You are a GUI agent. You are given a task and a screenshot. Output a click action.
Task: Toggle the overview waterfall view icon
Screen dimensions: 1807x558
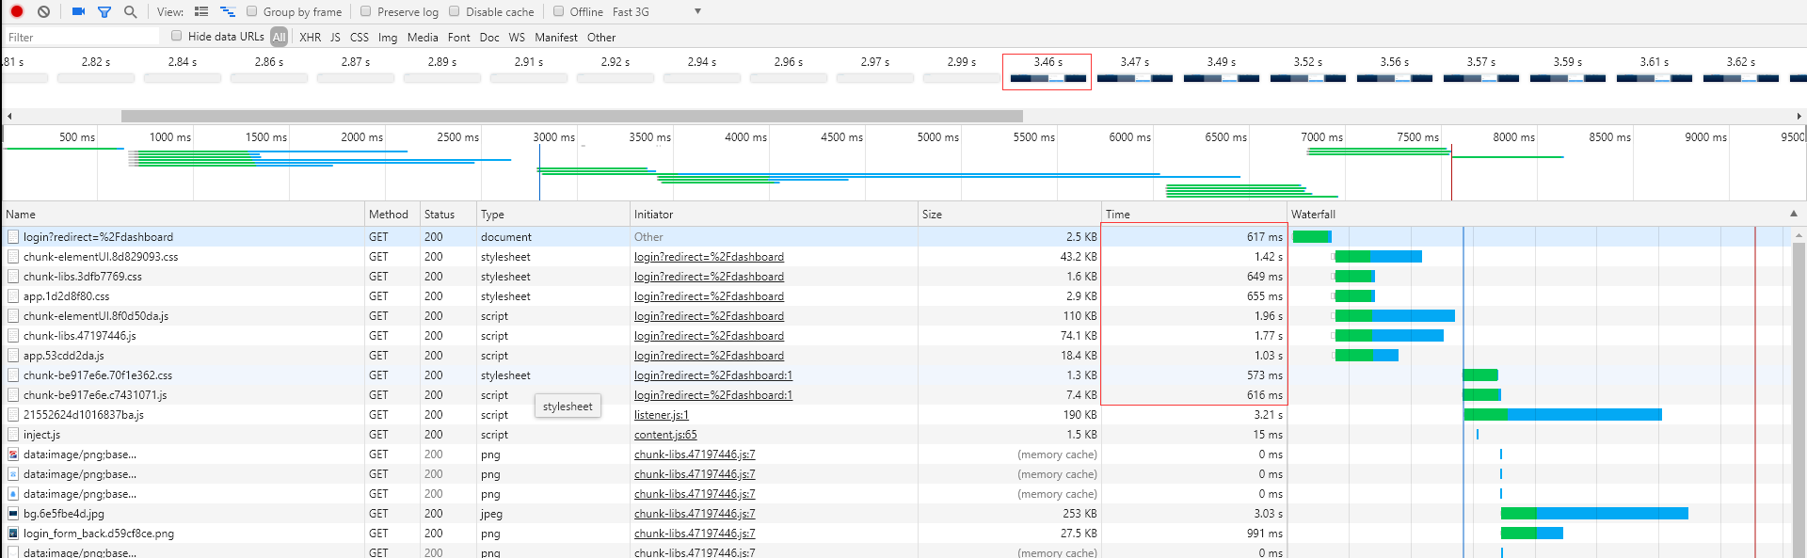[x=228, y=11]
